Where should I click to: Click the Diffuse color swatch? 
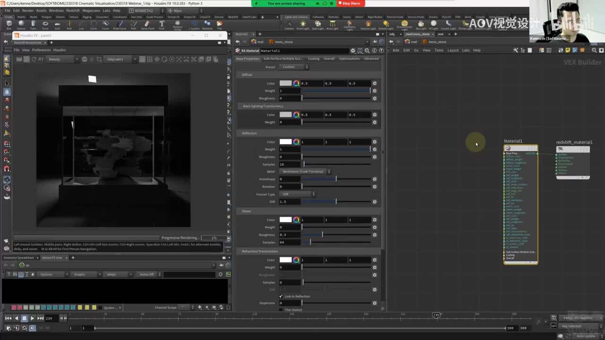285,83
